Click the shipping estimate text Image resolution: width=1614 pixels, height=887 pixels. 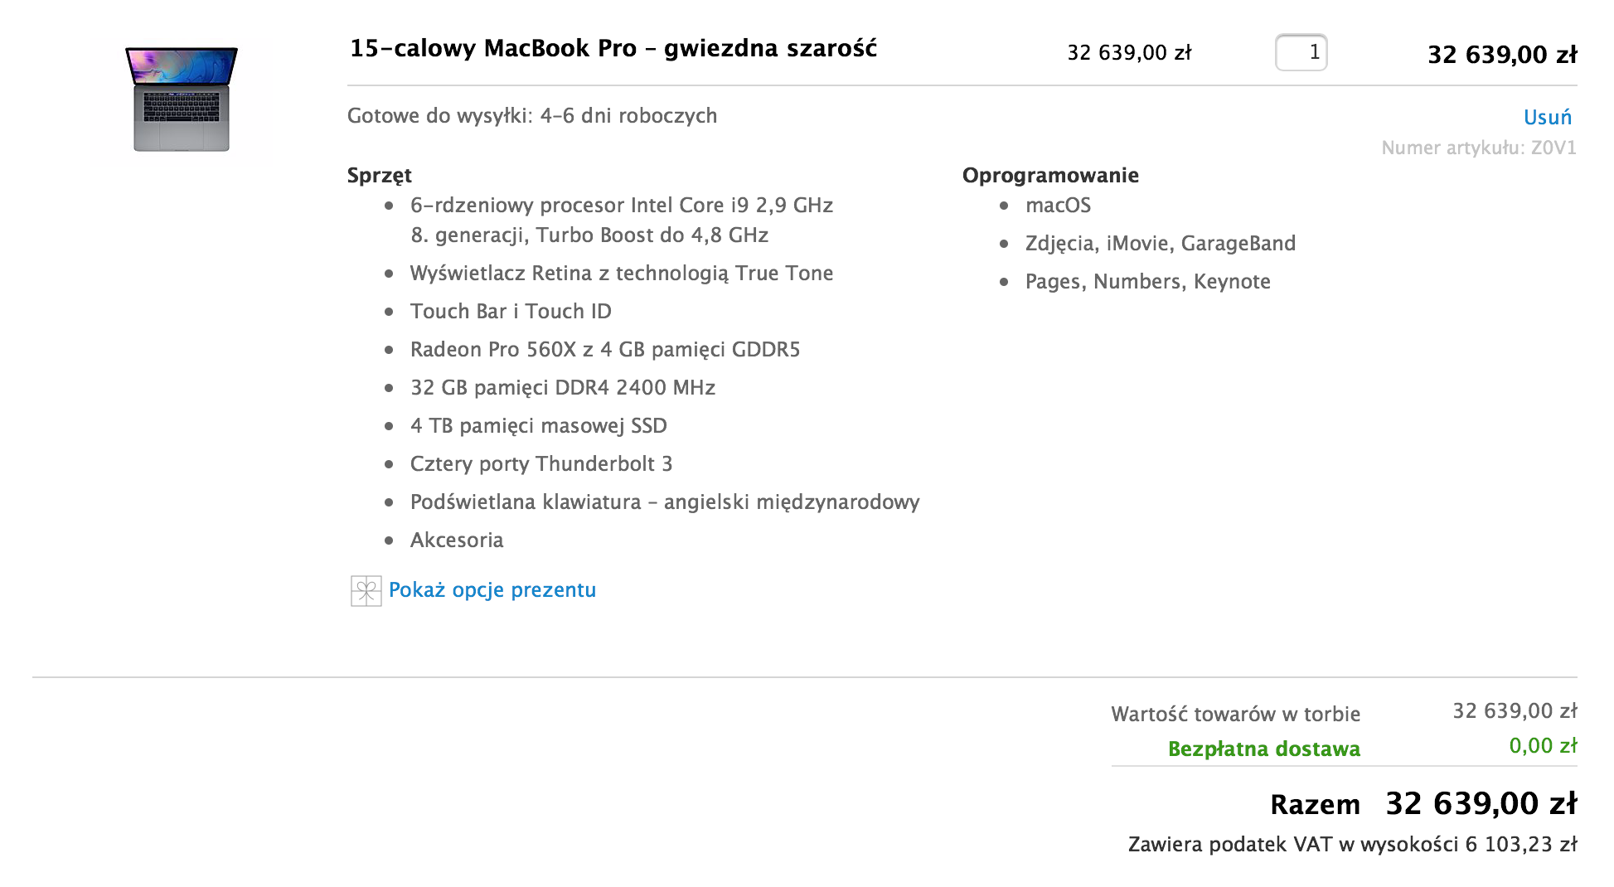(x=532, y=115)
